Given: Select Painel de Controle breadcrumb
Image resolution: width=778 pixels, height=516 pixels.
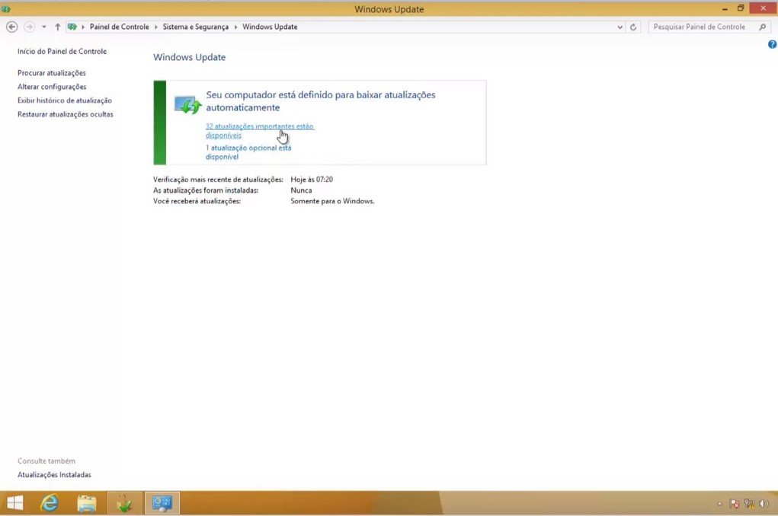Looking at the screenshot, I should tap(119, 27).
